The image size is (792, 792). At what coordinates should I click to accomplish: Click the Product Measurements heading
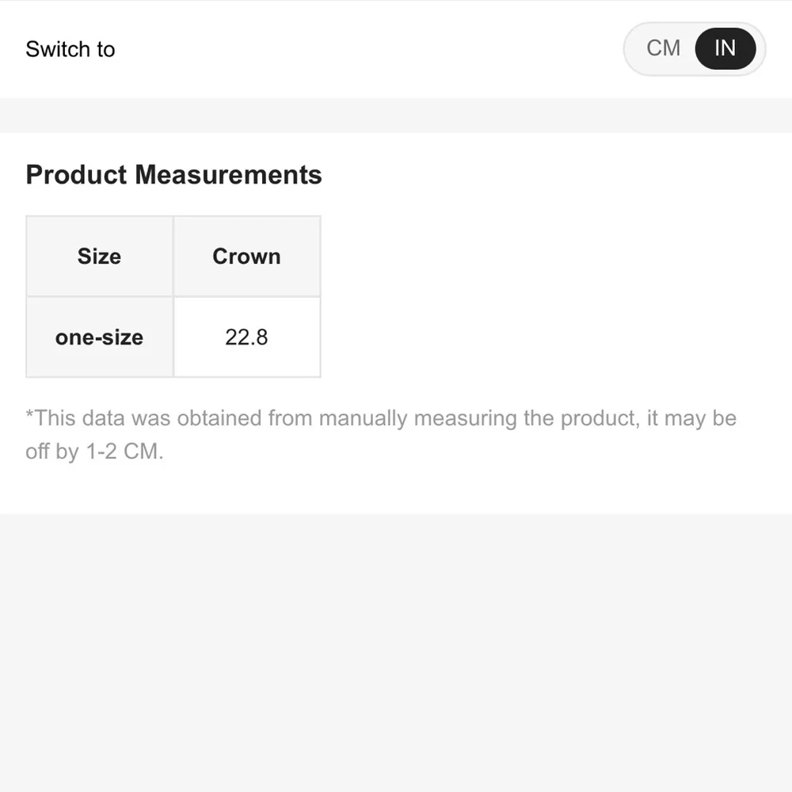(173, 175)
